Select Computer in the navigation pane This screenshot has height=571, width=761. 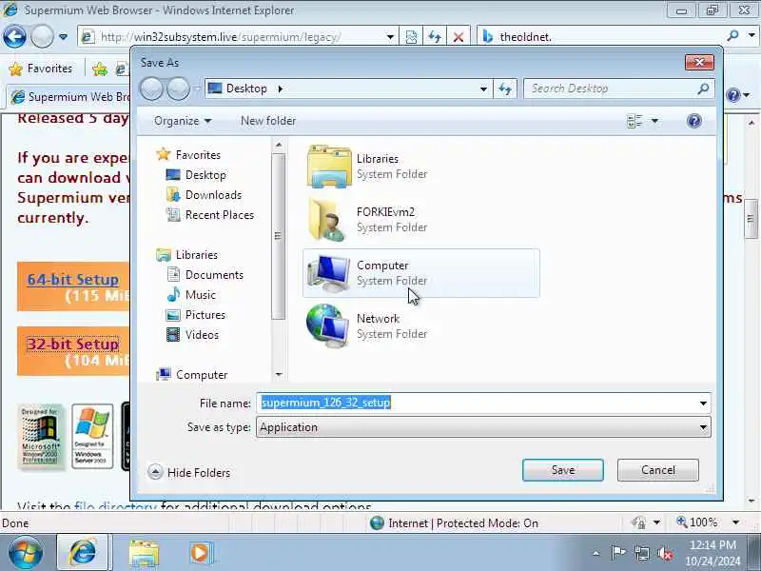tap(202, 374)
